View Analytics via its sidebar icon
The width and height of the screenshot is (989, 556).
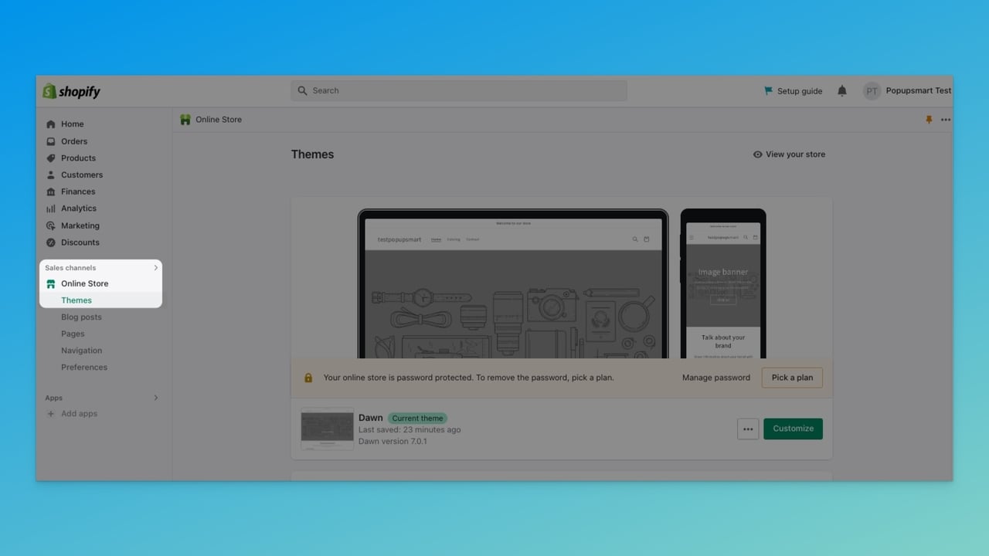click(x=50, y=208)
